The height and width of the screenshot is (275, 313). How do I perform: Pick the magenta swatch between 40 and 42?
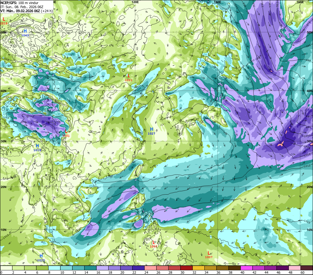tap(247, 268)
